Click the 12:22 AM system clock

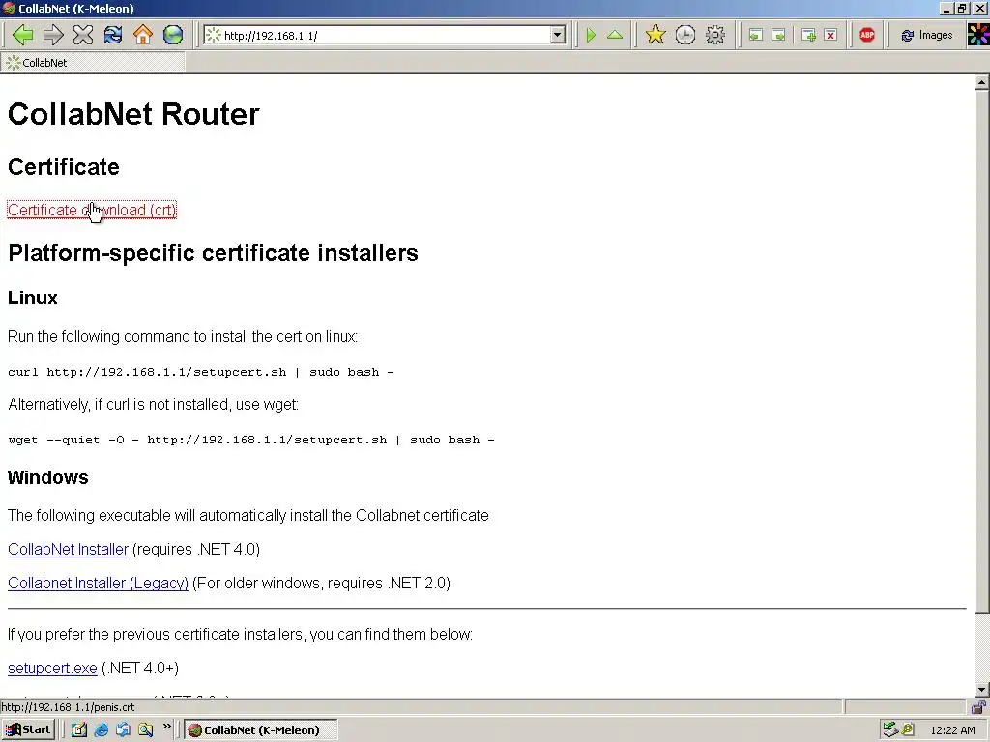[x=952, y=730]
